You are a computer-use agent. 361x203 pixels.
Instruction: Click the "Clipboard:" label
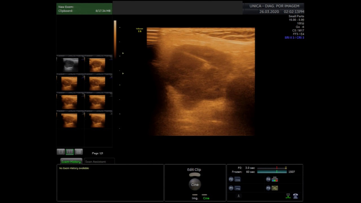(x=65, y=11)
